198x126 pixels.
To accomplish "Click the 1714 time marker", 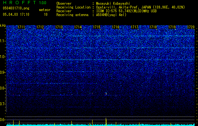I will [78, 27].
